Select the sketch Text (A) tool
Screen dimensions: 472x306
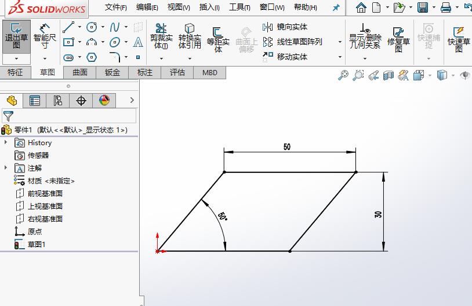pyautogui.click(x=138, y=42)
